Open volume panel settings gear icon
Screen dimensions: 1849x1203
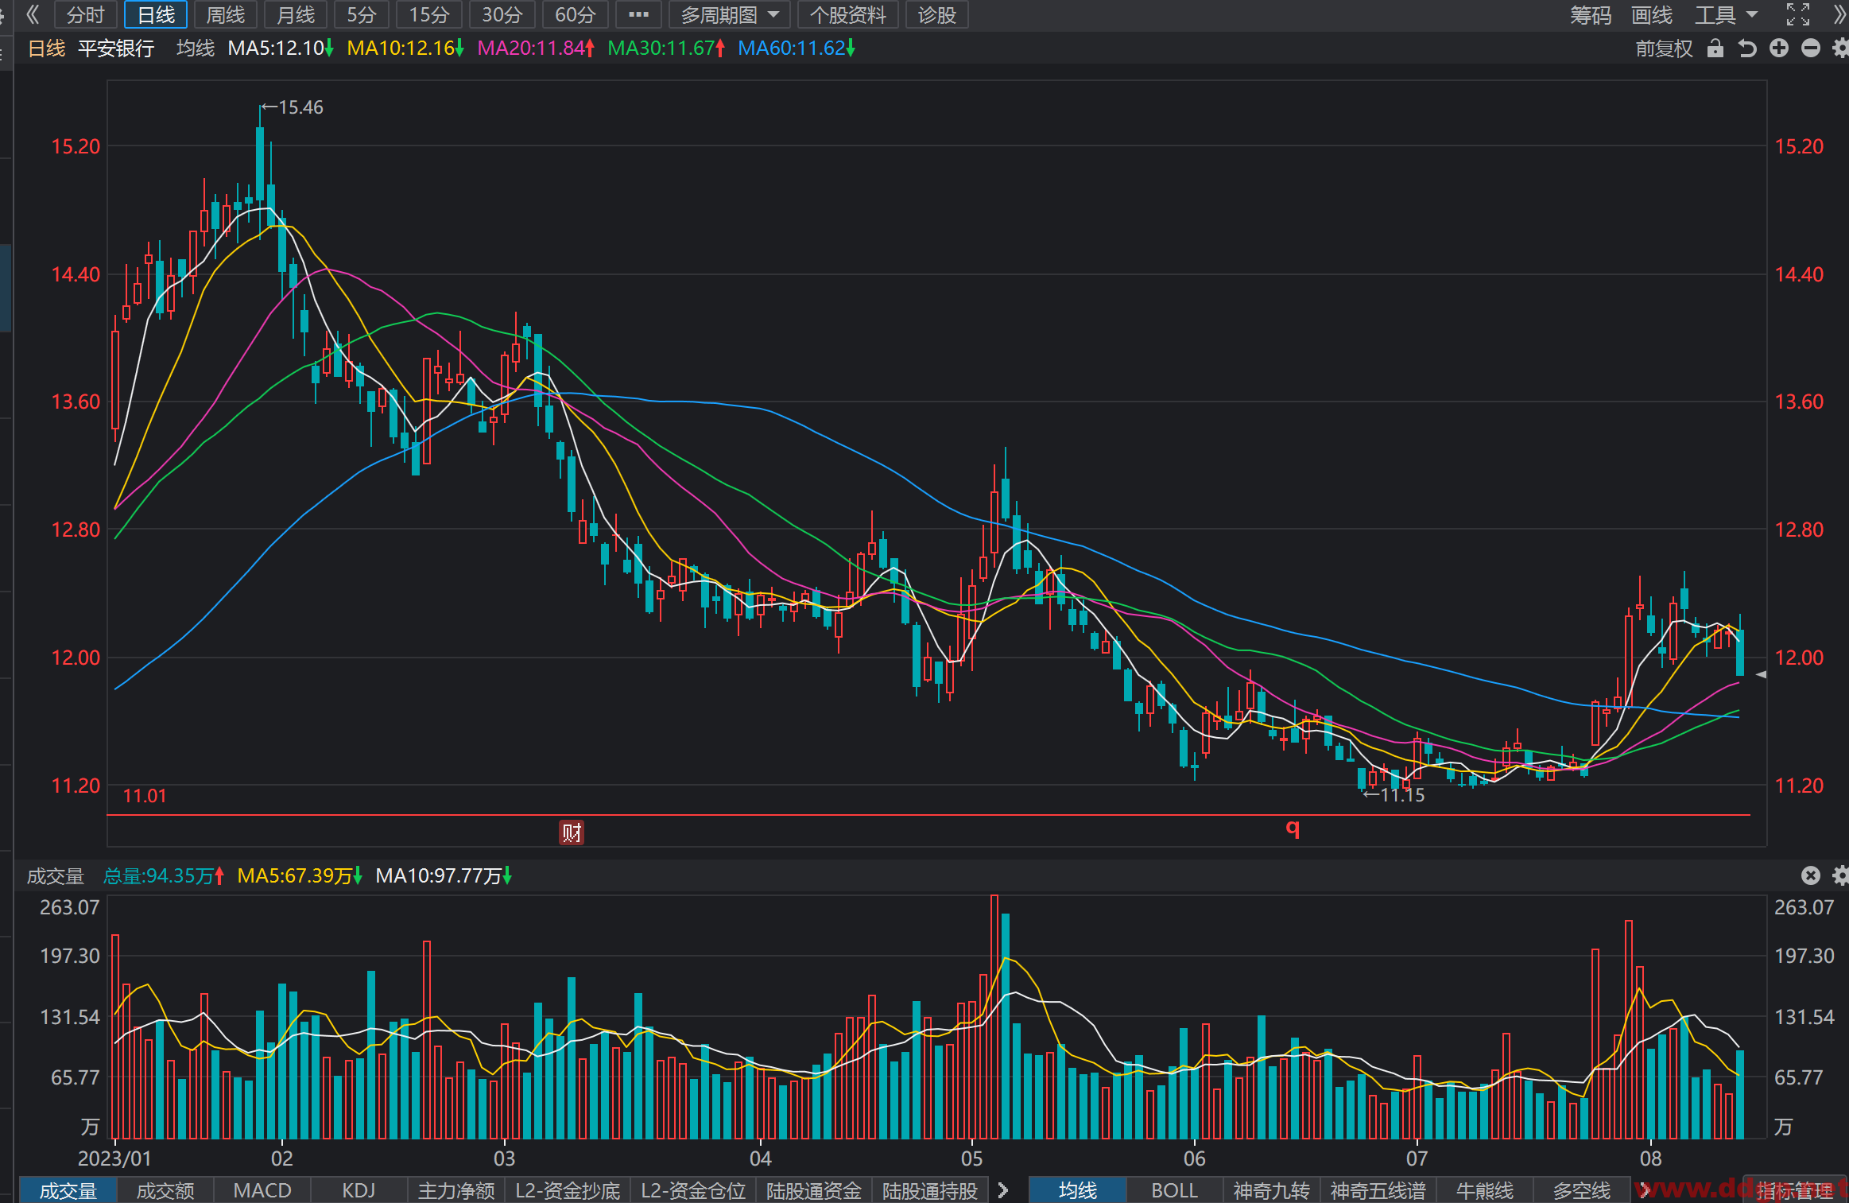1840,875
